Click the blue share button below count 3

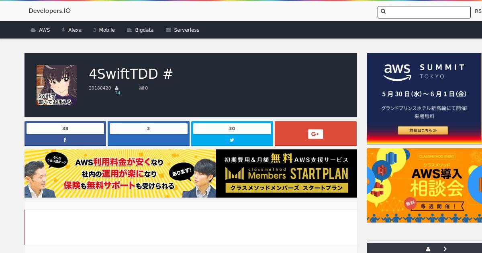[x=149, y=140]
